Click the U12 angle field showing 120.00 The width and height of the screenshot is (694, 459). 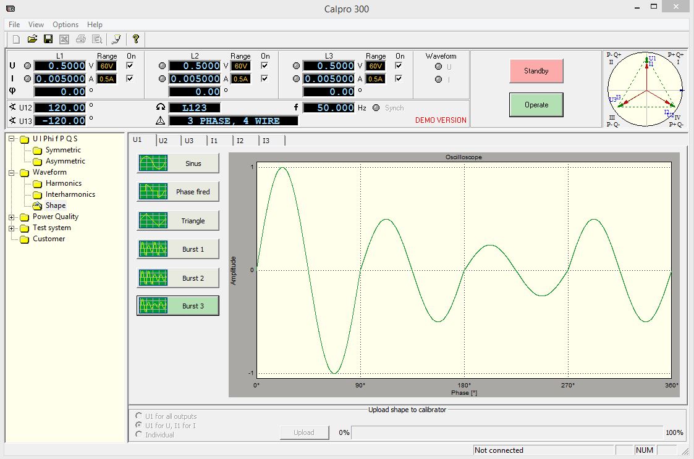coord(60,107)
